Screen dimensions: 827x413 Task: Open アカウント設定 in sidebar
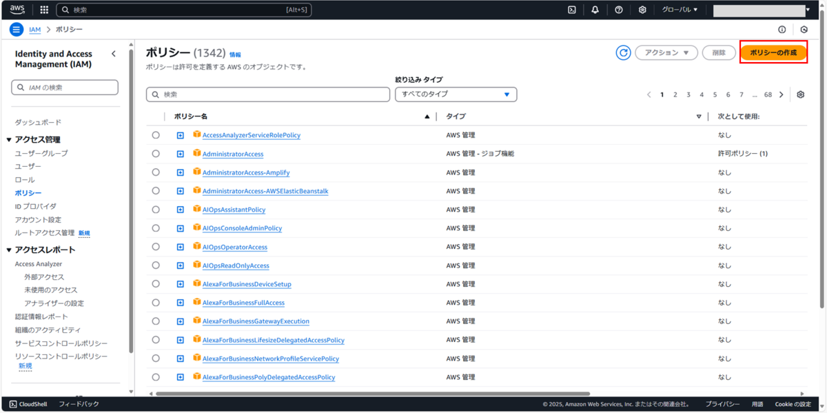pos(38,220)
